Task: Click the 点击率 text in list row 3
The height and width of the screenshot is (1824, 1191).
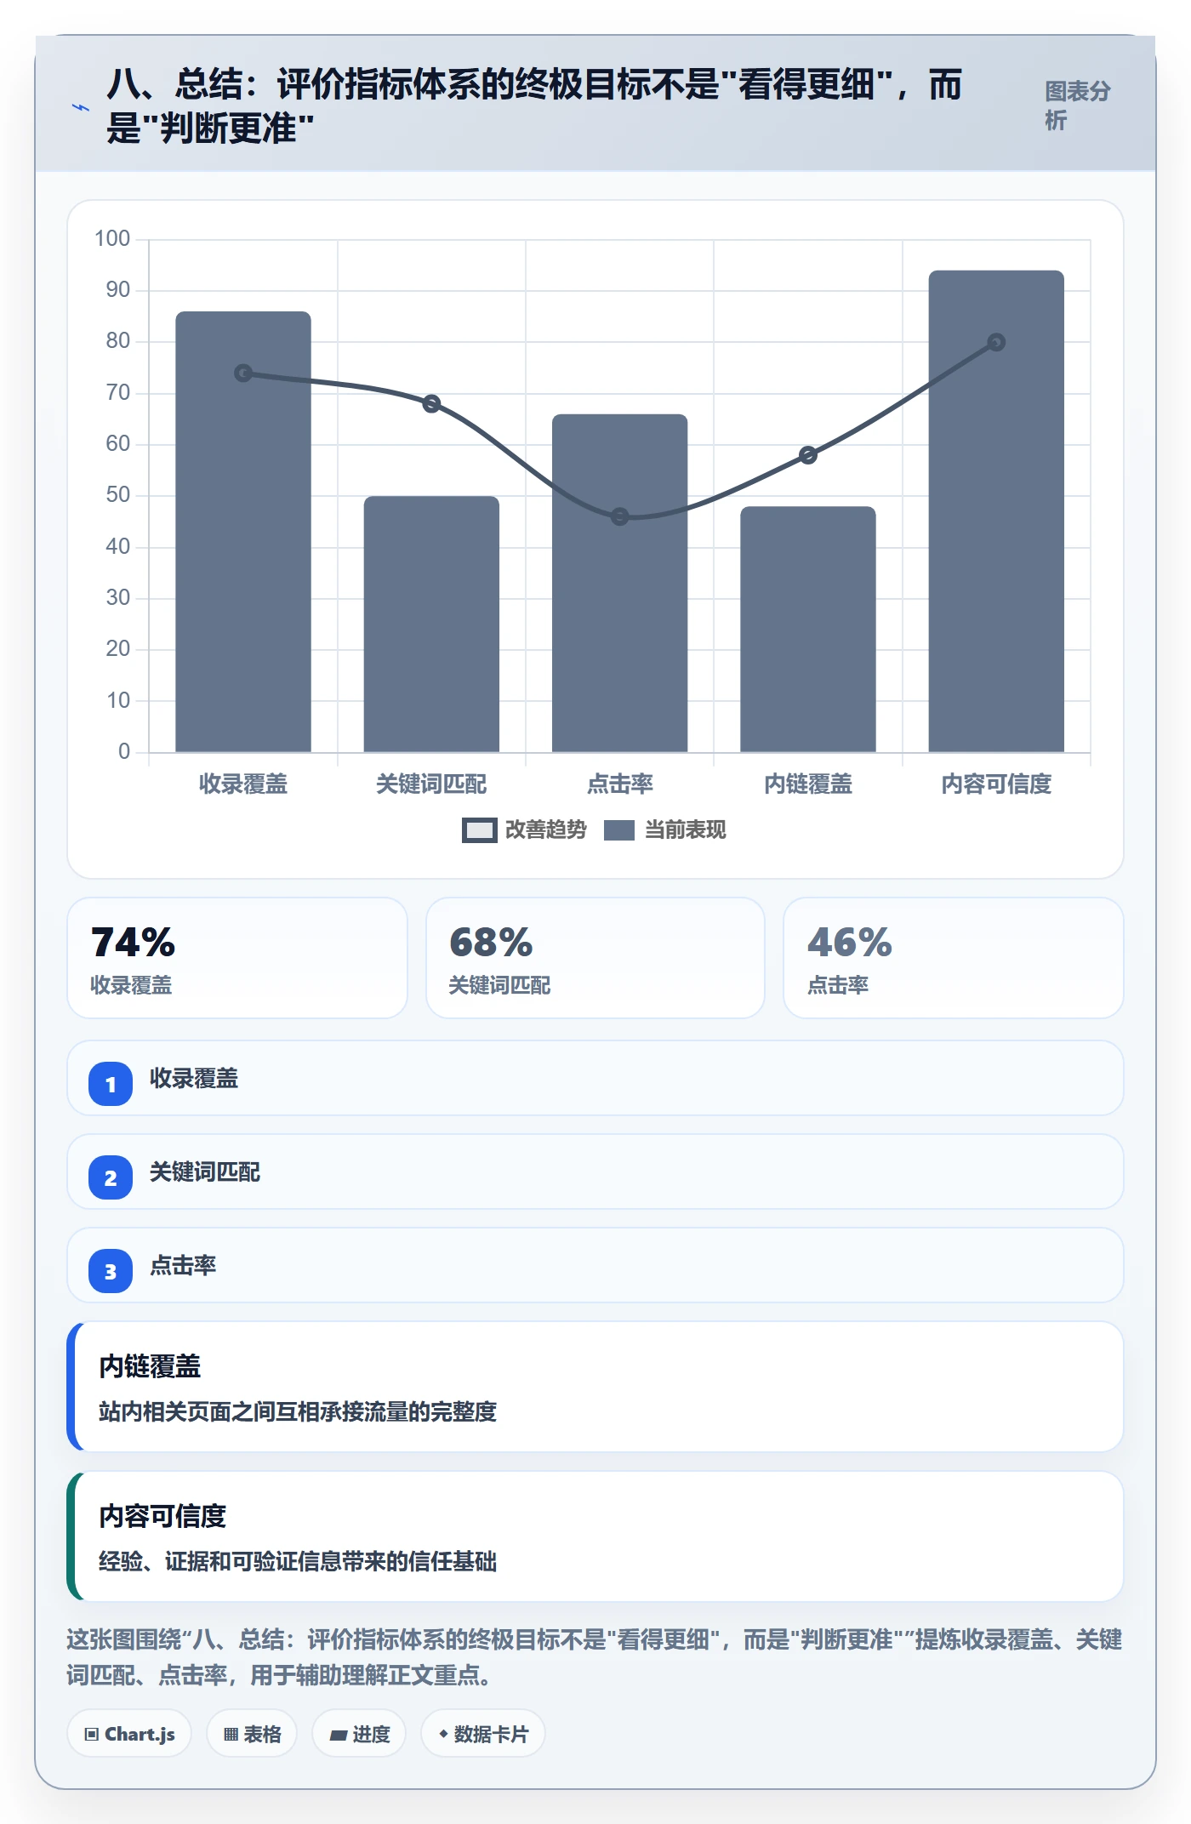Action: (183, 1266)
